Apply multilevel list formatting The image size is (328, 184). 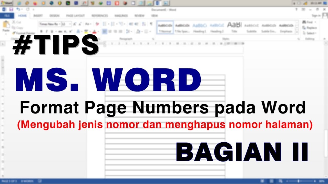point(121,24)
